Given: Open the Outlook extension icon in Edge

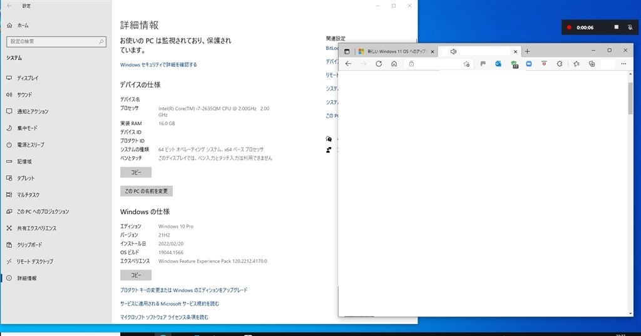Looking at the screenshot, I should tap(498, 64).
